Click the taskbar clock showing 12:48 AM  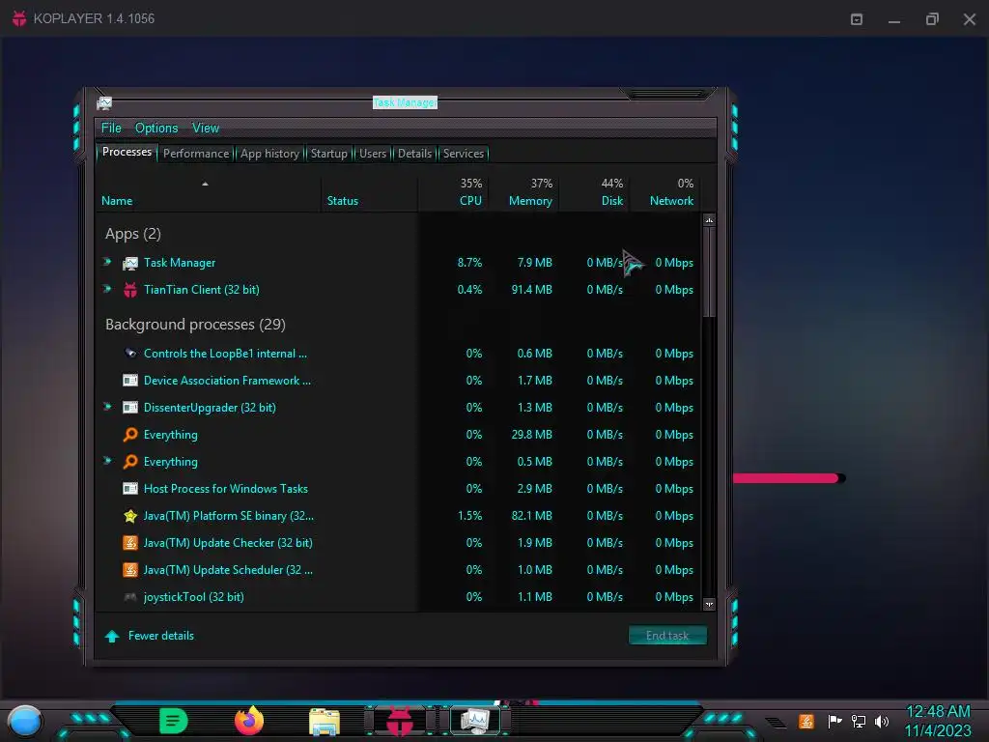click(938, 721)
